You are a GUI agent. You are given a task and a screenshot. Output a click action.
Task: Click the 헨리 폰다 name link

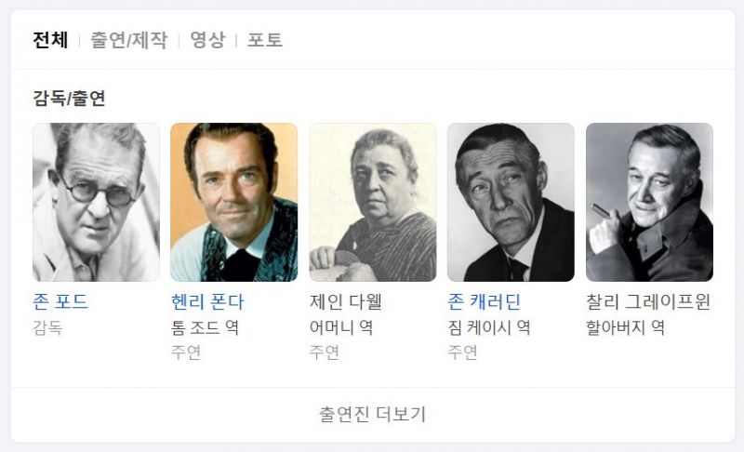(207, 302)
